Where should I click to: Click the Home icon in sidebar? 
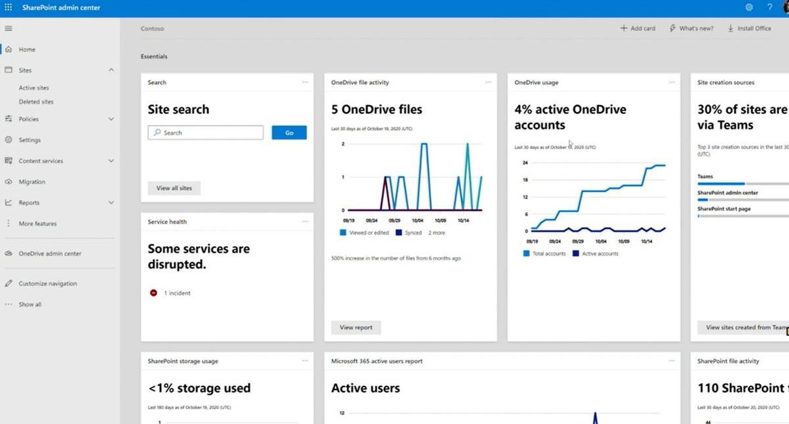coord(9,49)
